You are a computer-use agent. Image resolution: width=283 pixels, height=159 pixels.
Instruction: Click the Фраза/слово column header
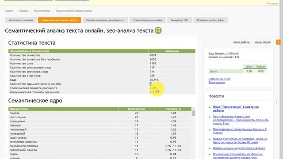(63, 109)
